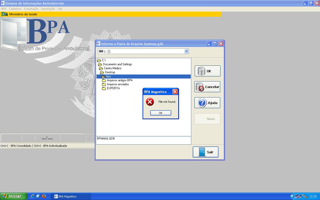Show hidden system tray icons
This screenshot has height=200, width=320.
point(292,196)
